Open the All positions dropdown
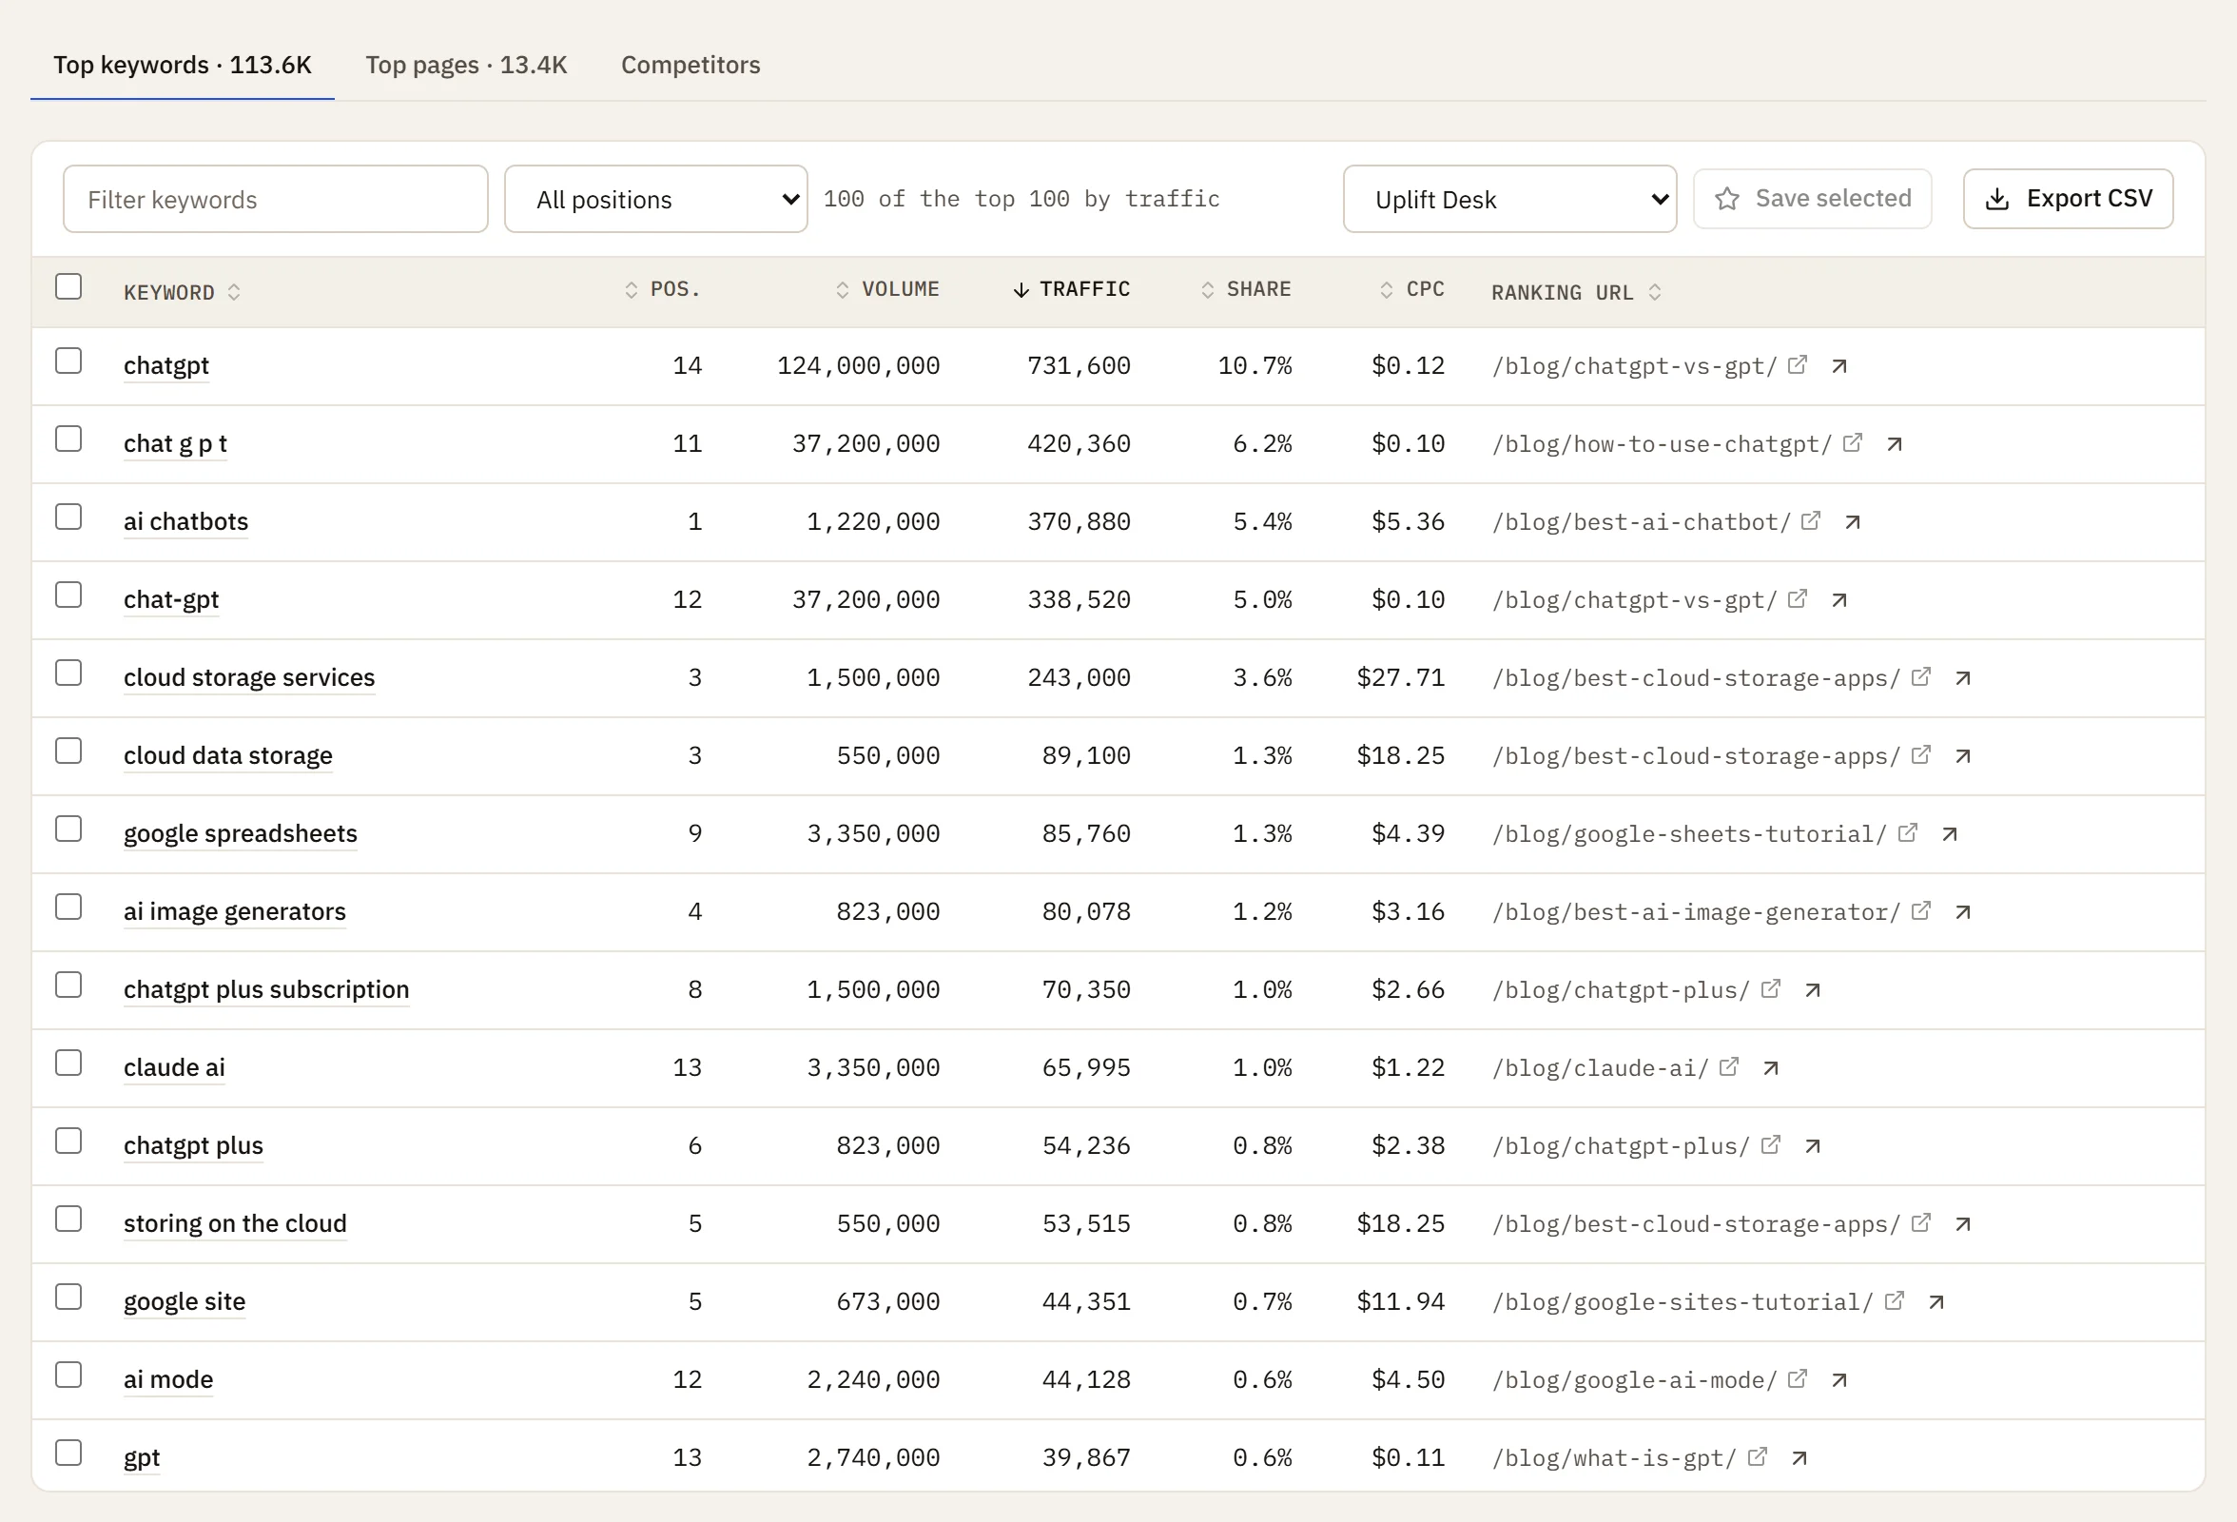2237x1522 pixels. 655,199
